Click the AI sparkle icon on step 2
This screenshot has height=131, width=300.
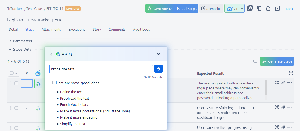click(38, 108)
